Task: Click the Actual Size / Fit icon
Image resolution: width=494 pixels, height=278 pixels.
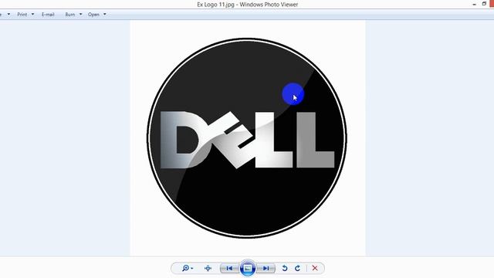Action: click(208, 268)
